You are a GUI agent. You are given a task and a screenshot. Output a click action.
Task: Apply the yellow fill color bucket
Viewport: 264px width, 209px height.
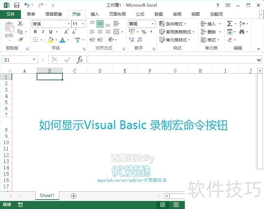51,40
